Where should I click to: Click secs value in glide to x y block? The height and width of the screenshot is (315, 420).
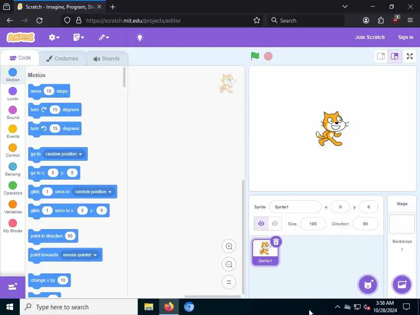[x=47, y=210]
